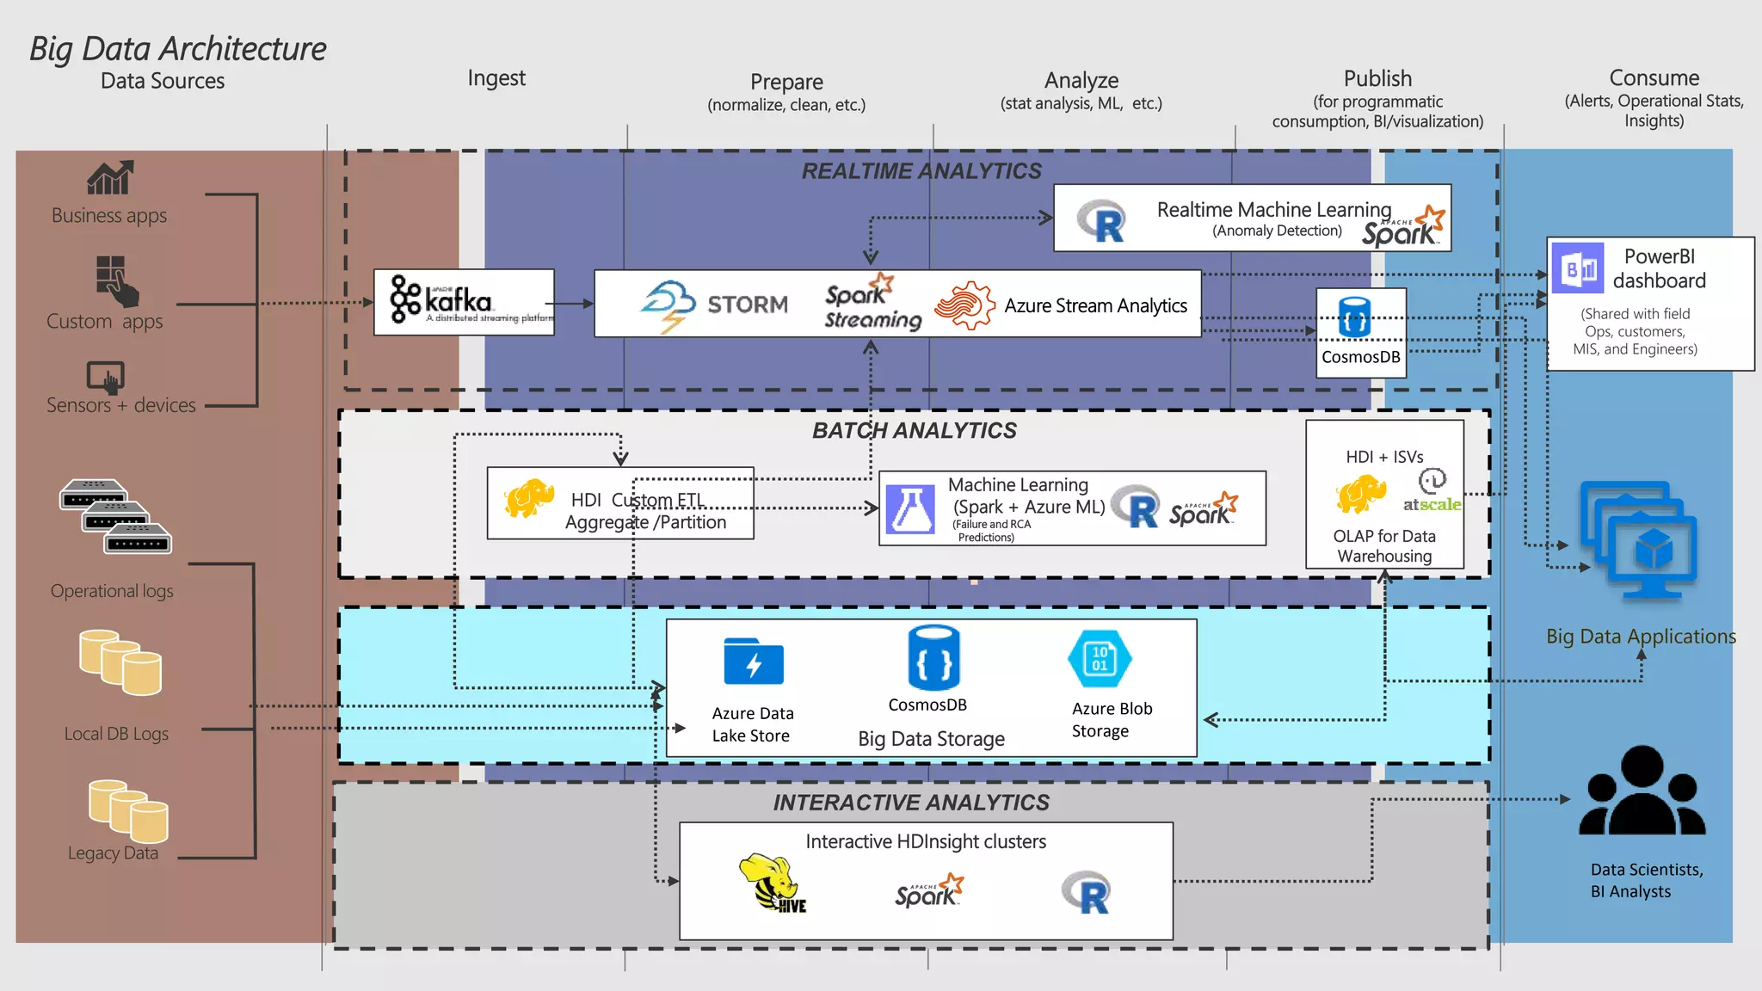Click the Azure ML flask icon

pos(910,508)
